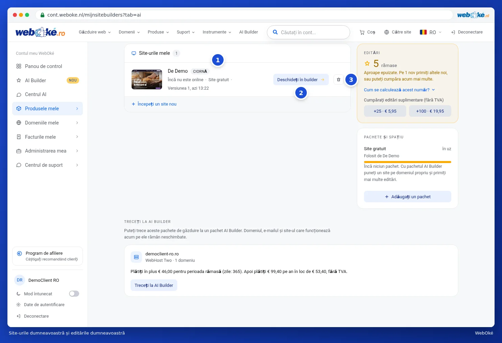Select Facturile mele label in sidebar

tap(40, 137)
